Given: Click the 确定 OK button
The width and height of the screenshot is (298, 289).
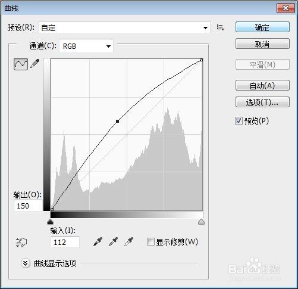Looking at the screenshot, I should (x=262, y=27).
